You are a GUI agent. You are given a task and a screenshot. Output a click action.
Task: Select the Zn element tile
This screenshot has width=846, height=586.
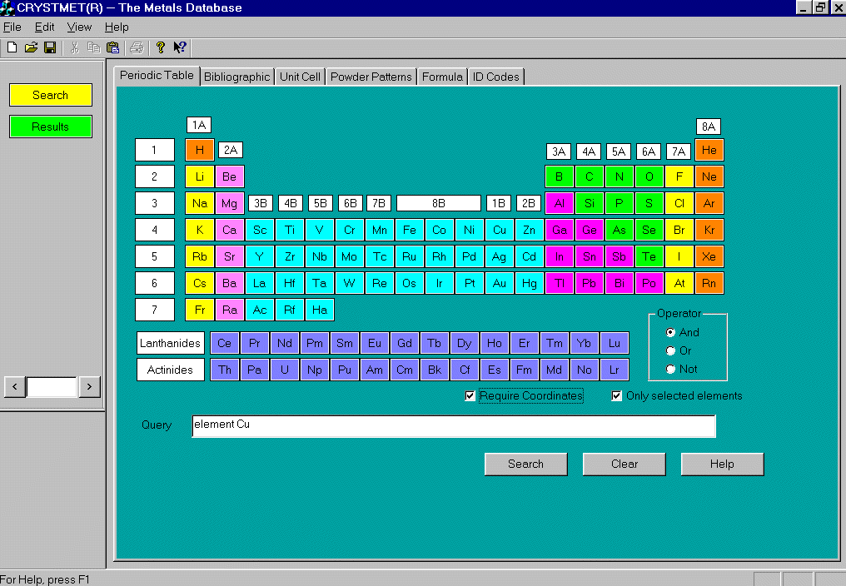(530, 230)
